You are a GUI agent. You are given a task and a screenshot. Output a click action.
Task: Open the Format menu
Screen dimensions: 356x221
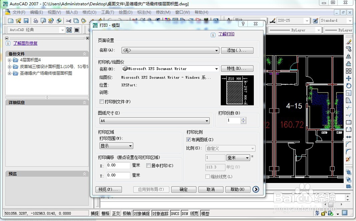coord(89,12)
